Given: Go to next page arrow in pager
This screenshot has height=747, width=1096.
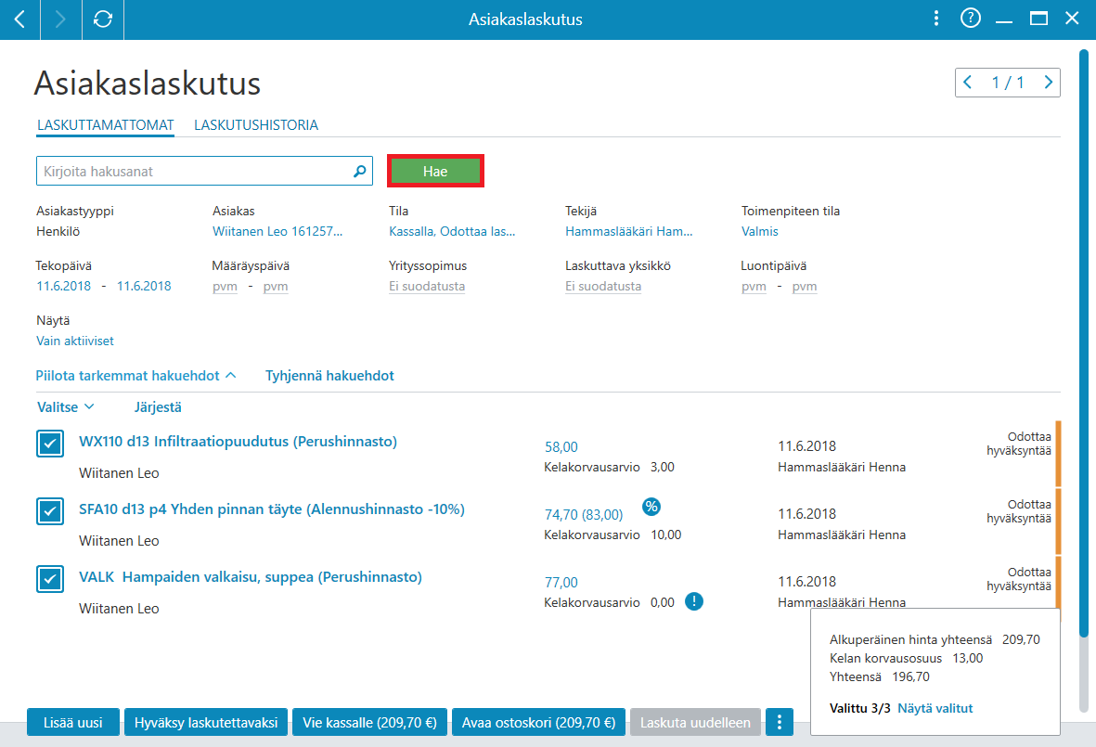Looking at the screenshot, I should coord(1048,83).
